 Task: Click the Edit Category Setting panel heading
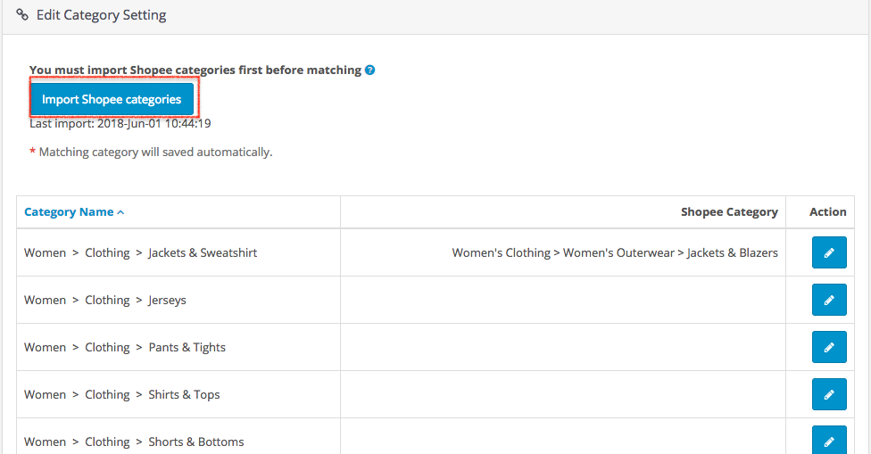pyautogui.click(x=101, y=15)
